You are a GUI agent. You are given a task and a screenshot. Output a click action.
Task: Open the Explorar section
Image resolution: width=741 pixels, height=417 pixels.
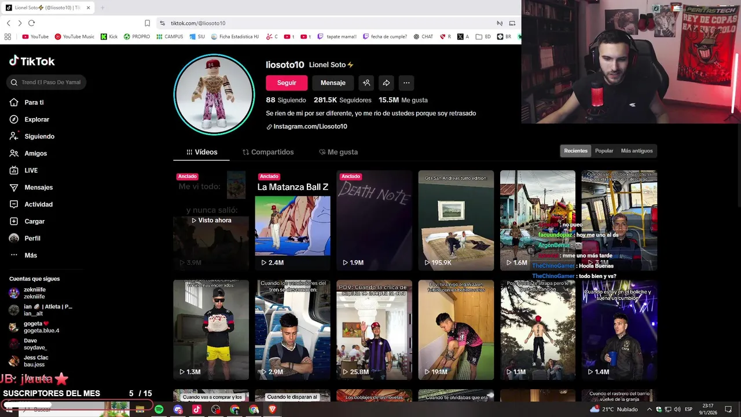point(30,119)
